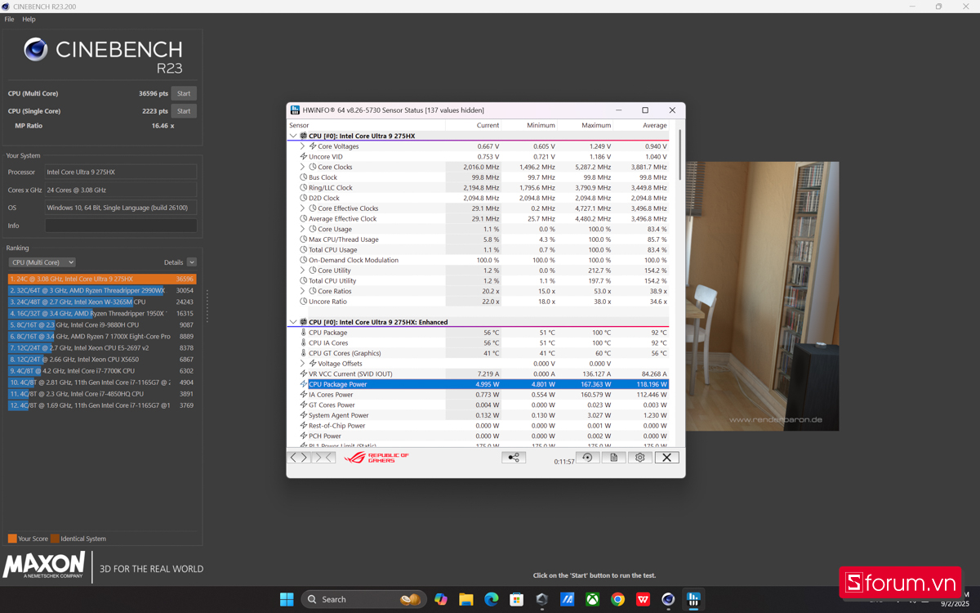
Task: Open Microsoft Store from the taskbar
Action: tap(516, 599)
